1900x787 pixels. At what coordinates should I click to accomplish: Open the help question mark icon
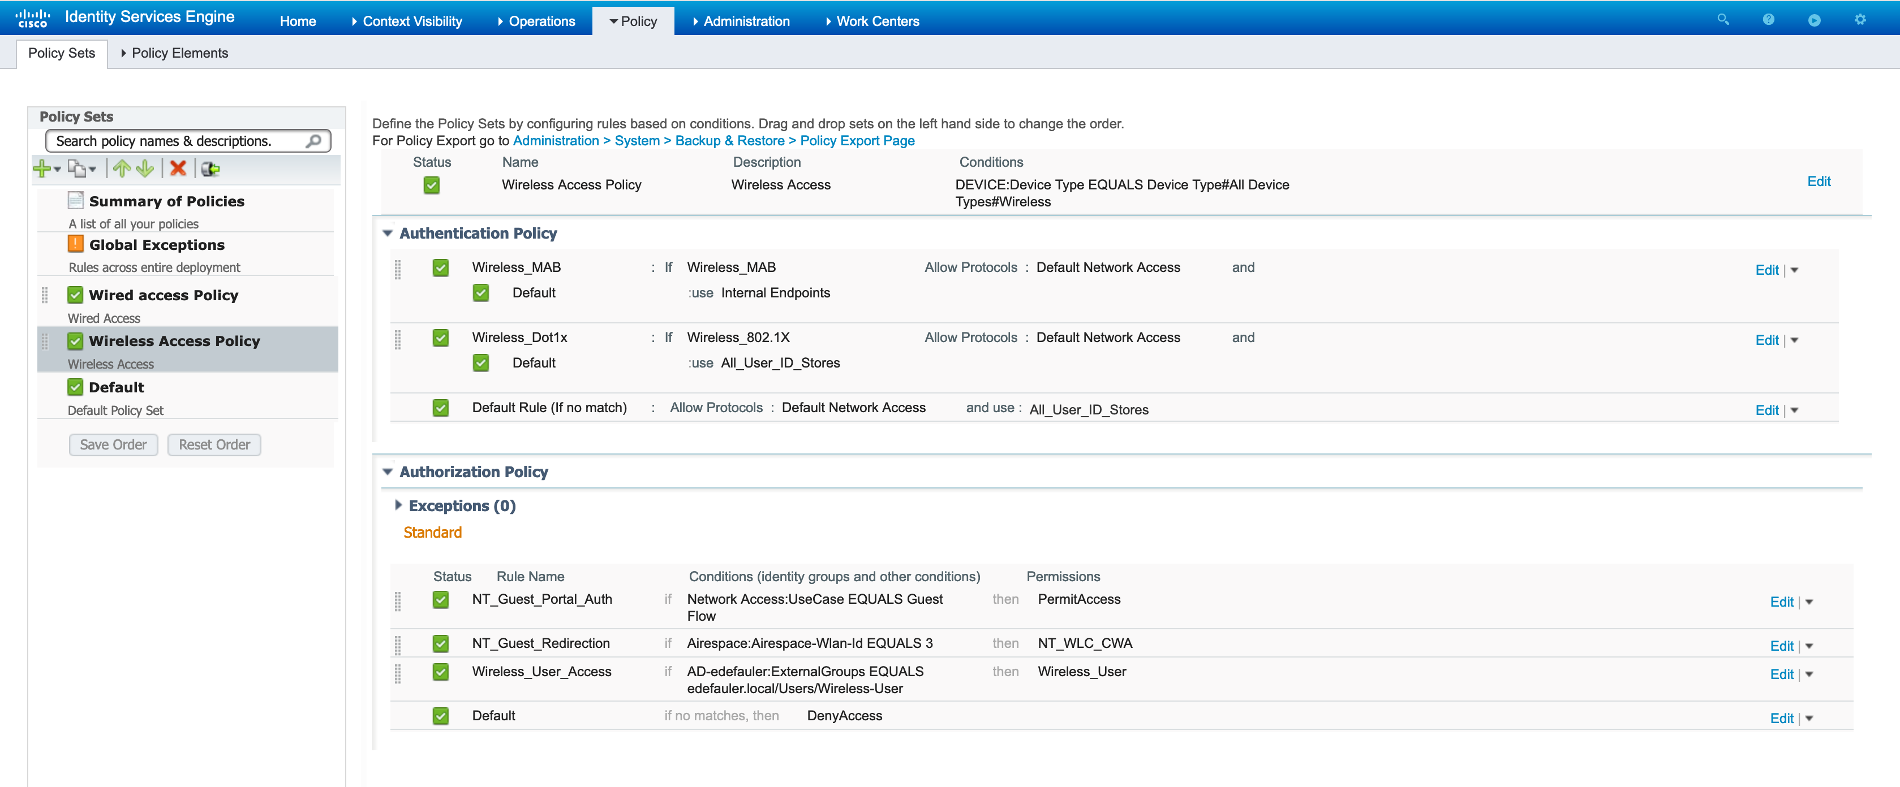point(1769,20)
